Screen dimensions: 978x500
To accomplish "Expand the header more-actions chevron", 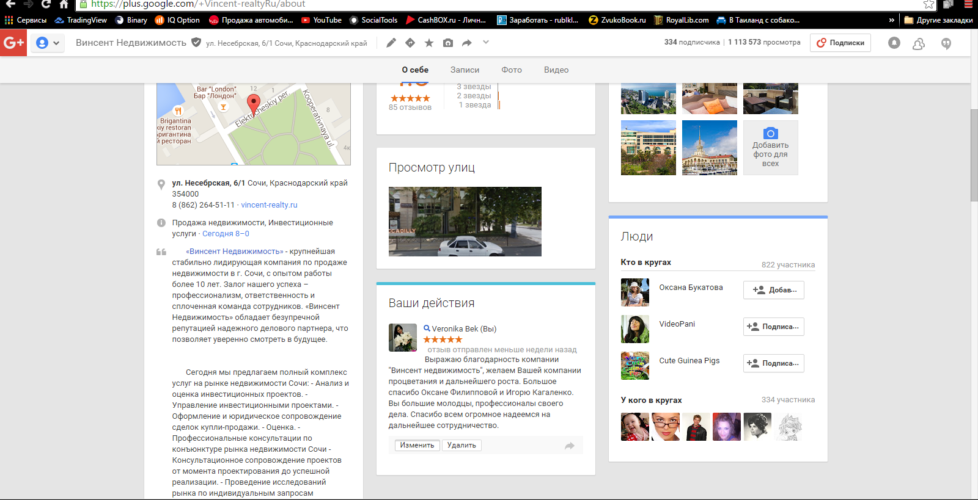I will pos(486,42).
